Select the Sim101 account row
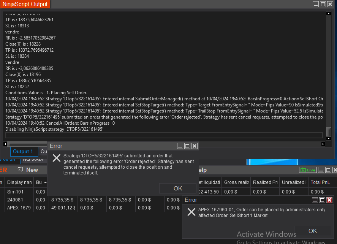The image size is (337, 244). point(15,192)
